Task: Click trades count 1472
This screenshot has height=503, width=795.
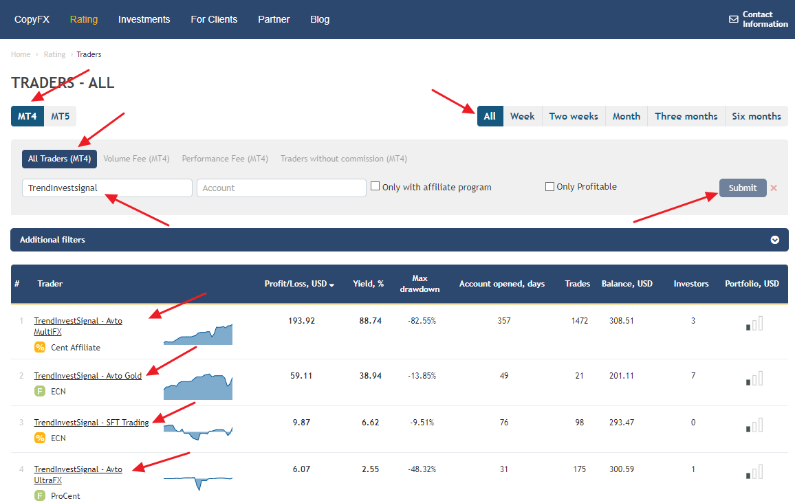Action: (580, 321)
